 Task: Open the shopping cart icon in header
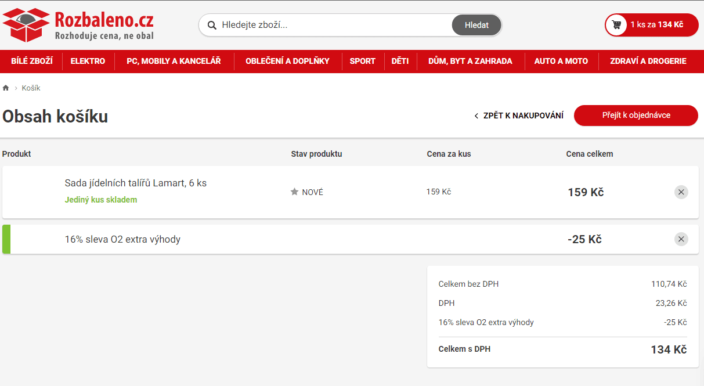tap(616, 25)
